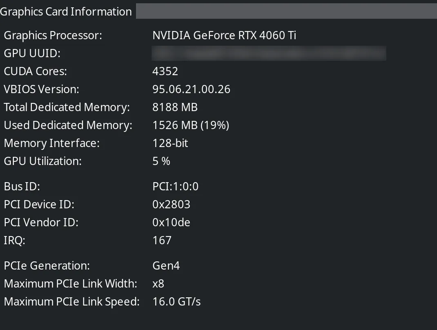
Task: Click the 16.0 GT/s link speed value
Action: [x=176, y=302]
